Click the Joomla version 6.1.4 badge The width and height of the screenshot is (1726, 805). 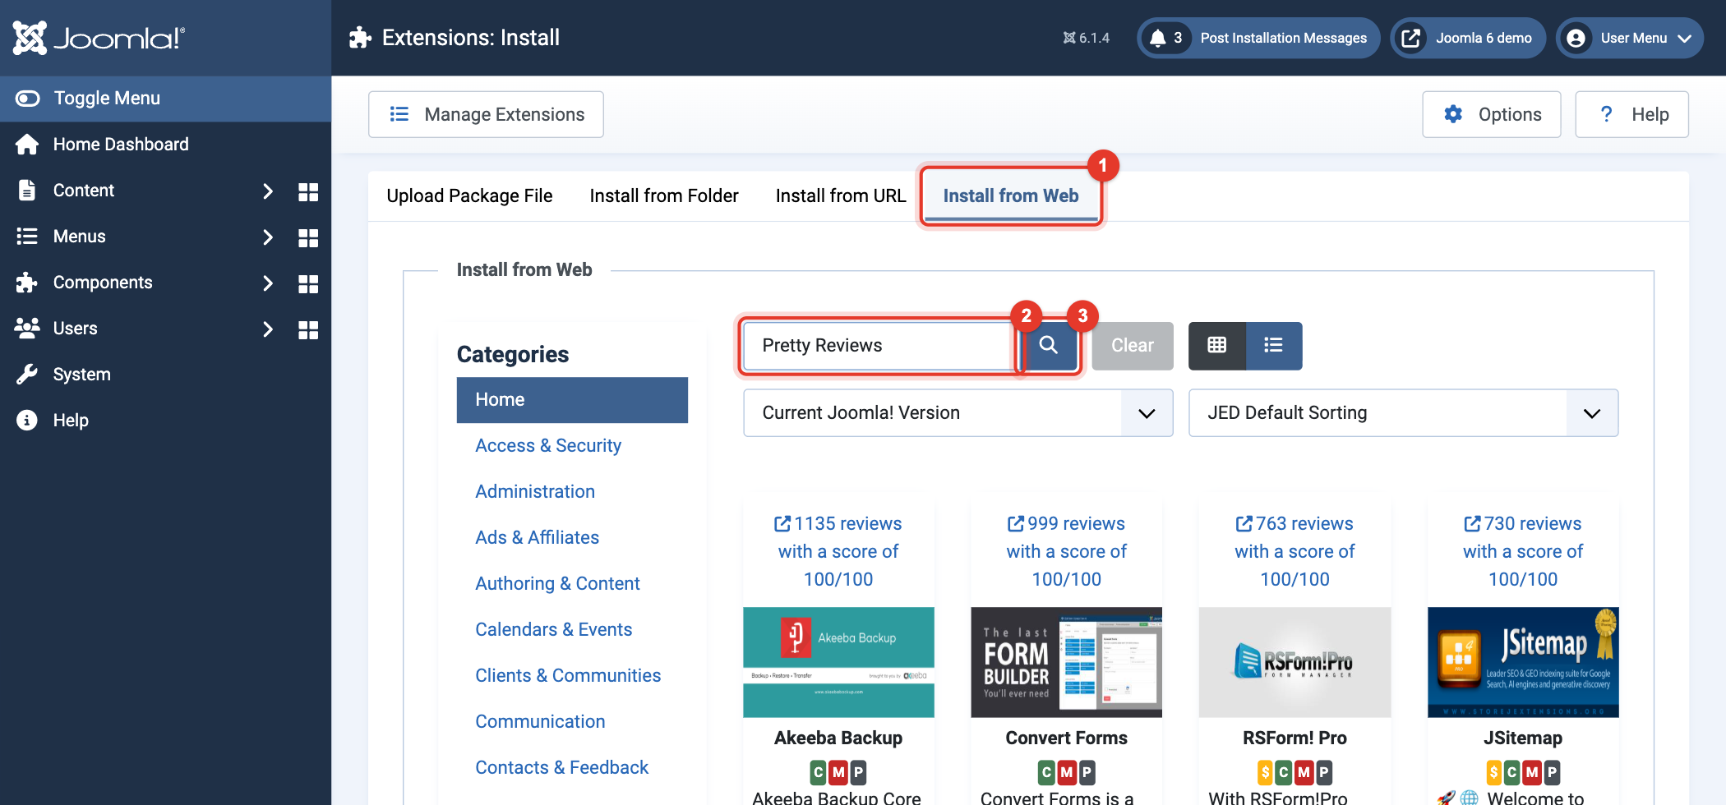pyautogui.click(x=1086, y=38)
